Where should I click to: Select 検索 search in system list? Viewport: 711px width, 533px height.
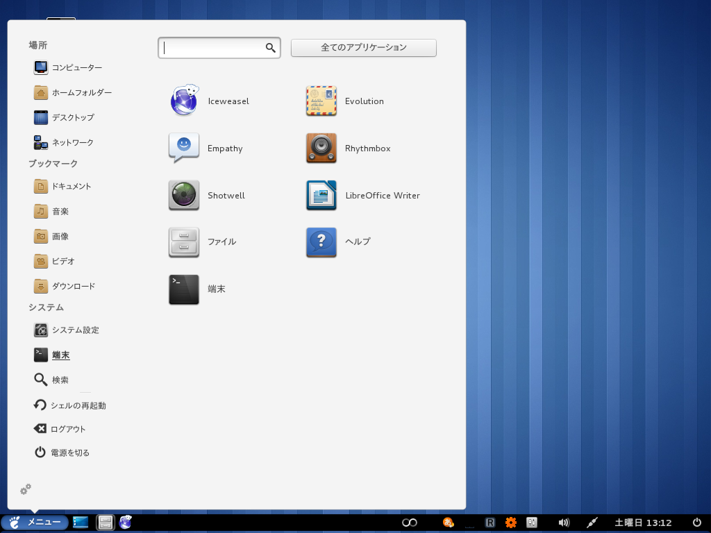tap(51, 380)
